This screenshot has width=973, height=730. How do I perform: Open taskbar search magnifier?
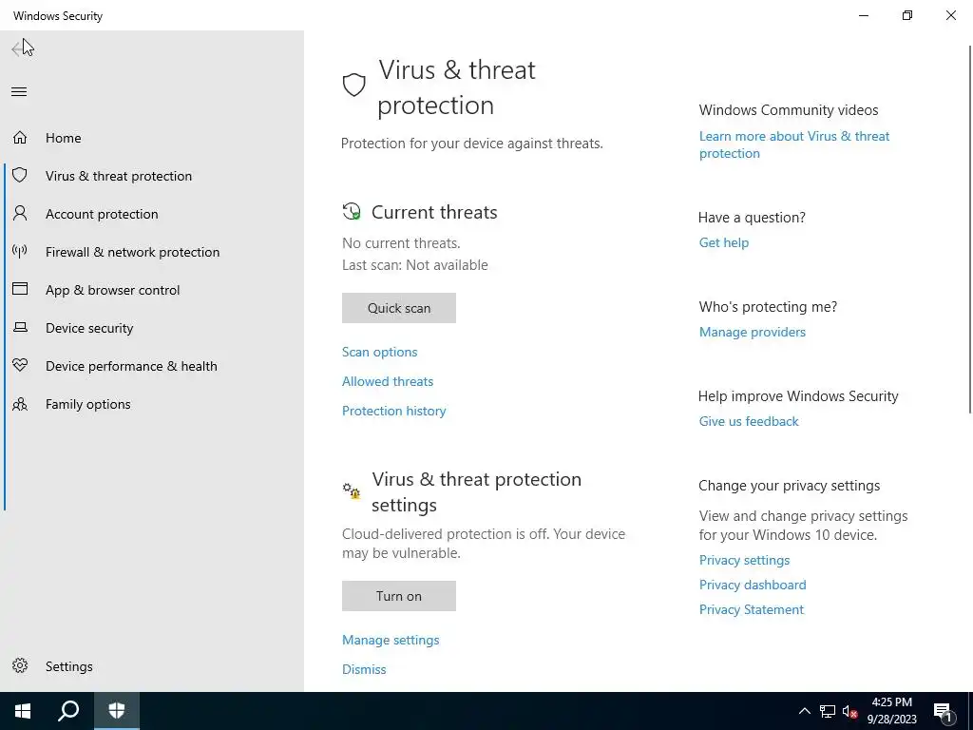point(68,711)
